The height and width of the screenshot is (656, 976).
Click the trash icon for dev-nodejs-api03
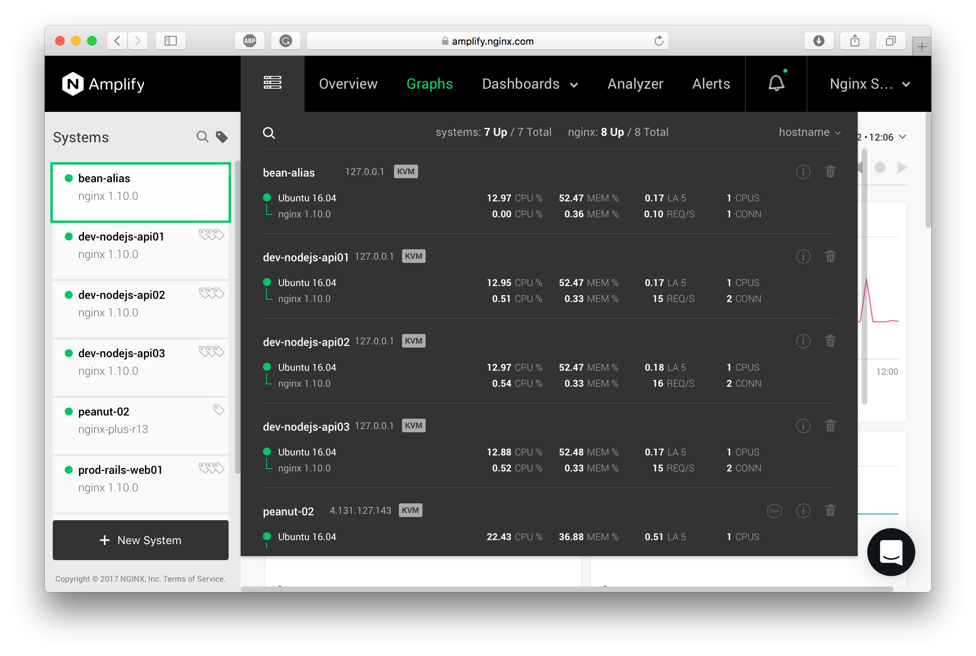click(x=831, y=426)
